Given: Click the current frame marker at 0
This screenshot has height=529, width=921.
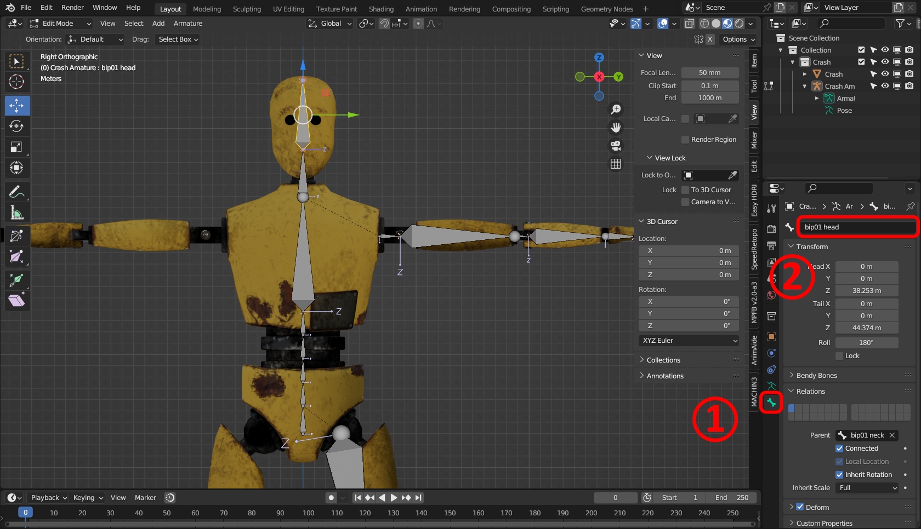Looking at the screenshot, I should tap(25, 513).
